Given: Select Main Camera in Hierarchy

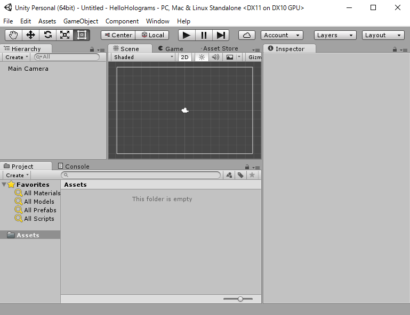Looking at the screenshot, I should coord(28,69).
